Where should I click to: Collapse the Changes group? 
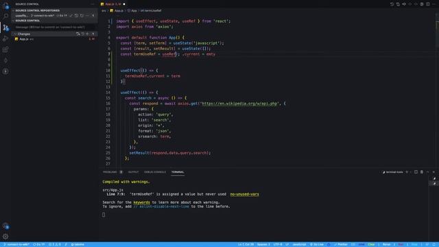[24, 34]
